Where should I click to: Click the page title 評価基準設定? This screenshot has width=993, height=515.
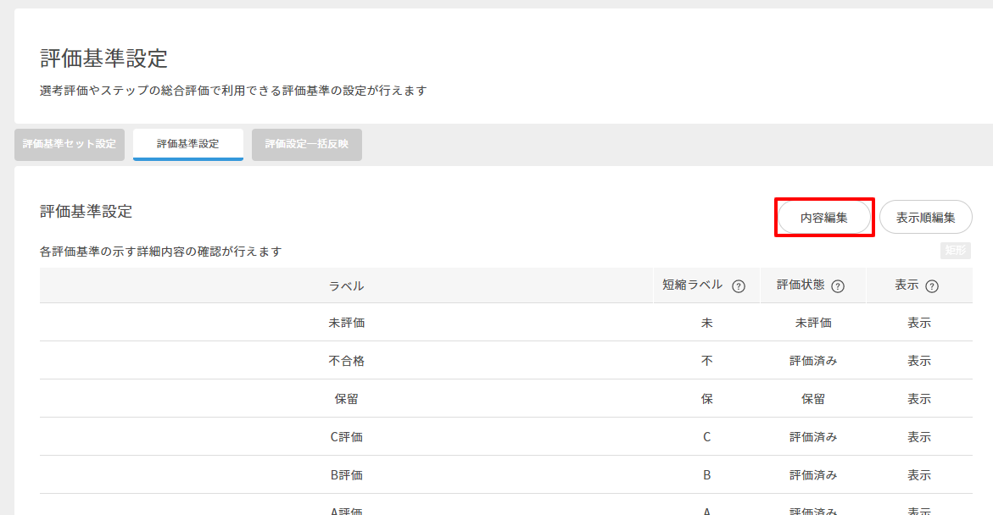click(103, 58)
